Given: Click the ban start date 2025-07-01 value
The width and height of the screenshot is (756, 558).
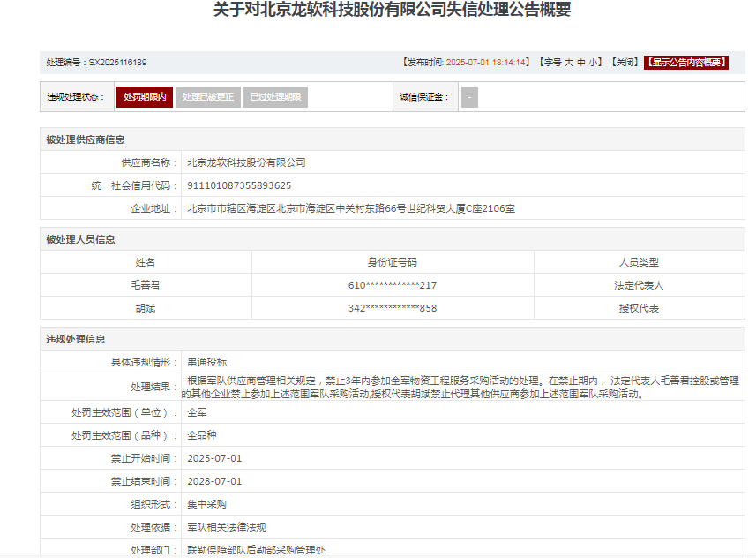Looking at the screenshot, I should (214, 458).
